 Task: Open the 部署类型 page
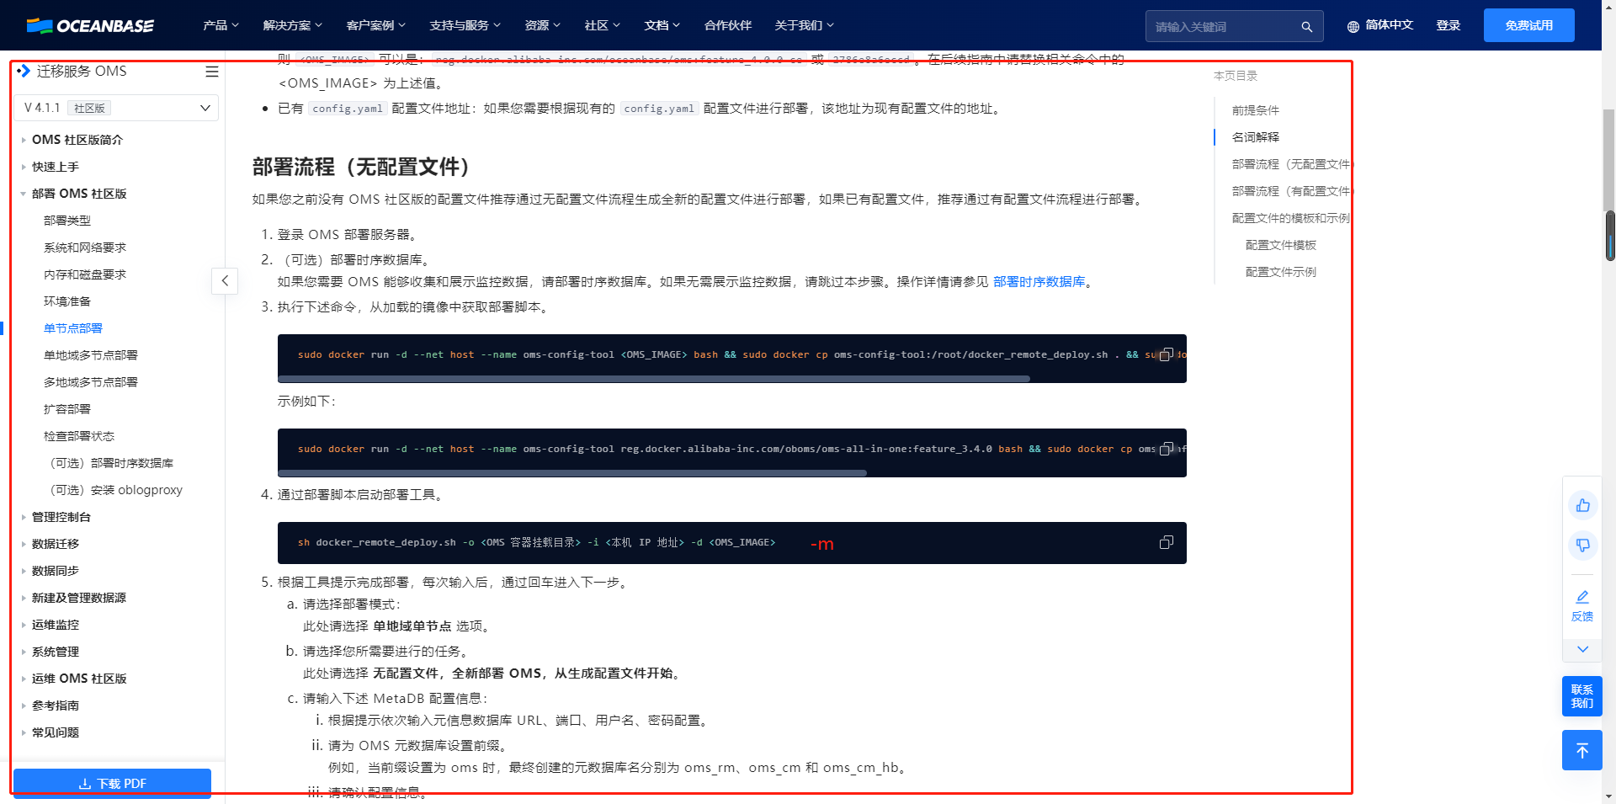pyautogui.click(x=67, y=221)
